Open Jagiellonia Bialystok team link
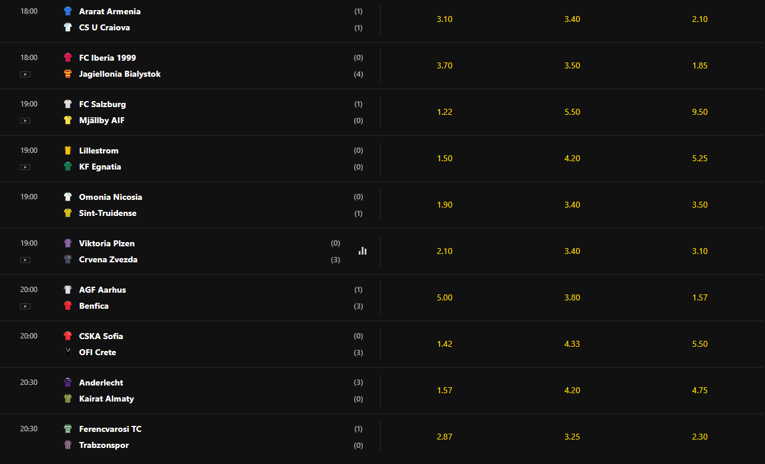Viewport: 765px width, 464px height. click(120, 74)
